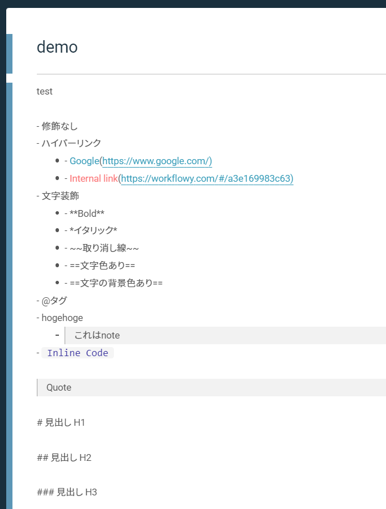Viewport: 386px width, 509px height.
Task: Click the '==文字の背景色あり==' bullet item
Action: 113,283
